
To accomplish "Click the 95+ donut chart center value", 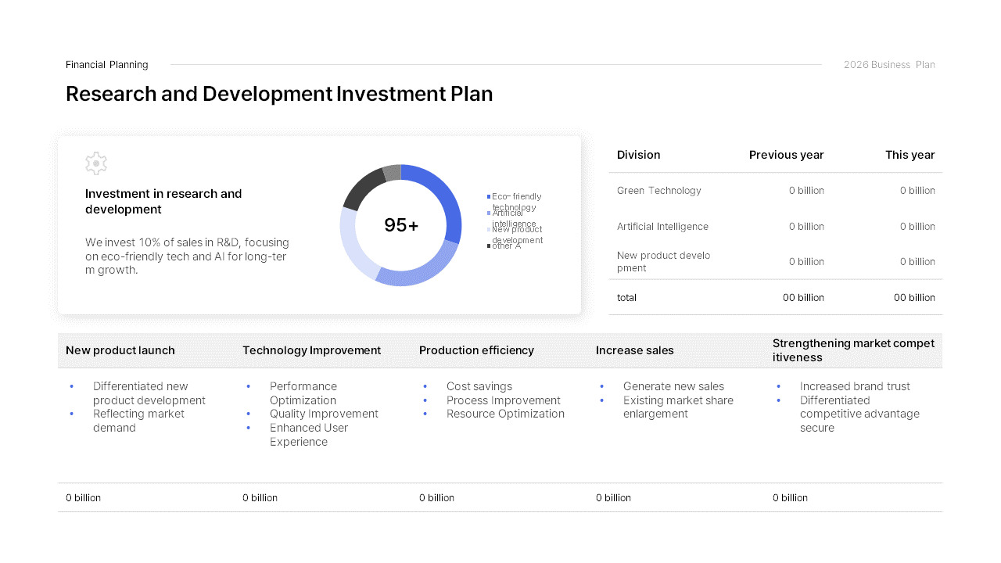I will 401,225.
